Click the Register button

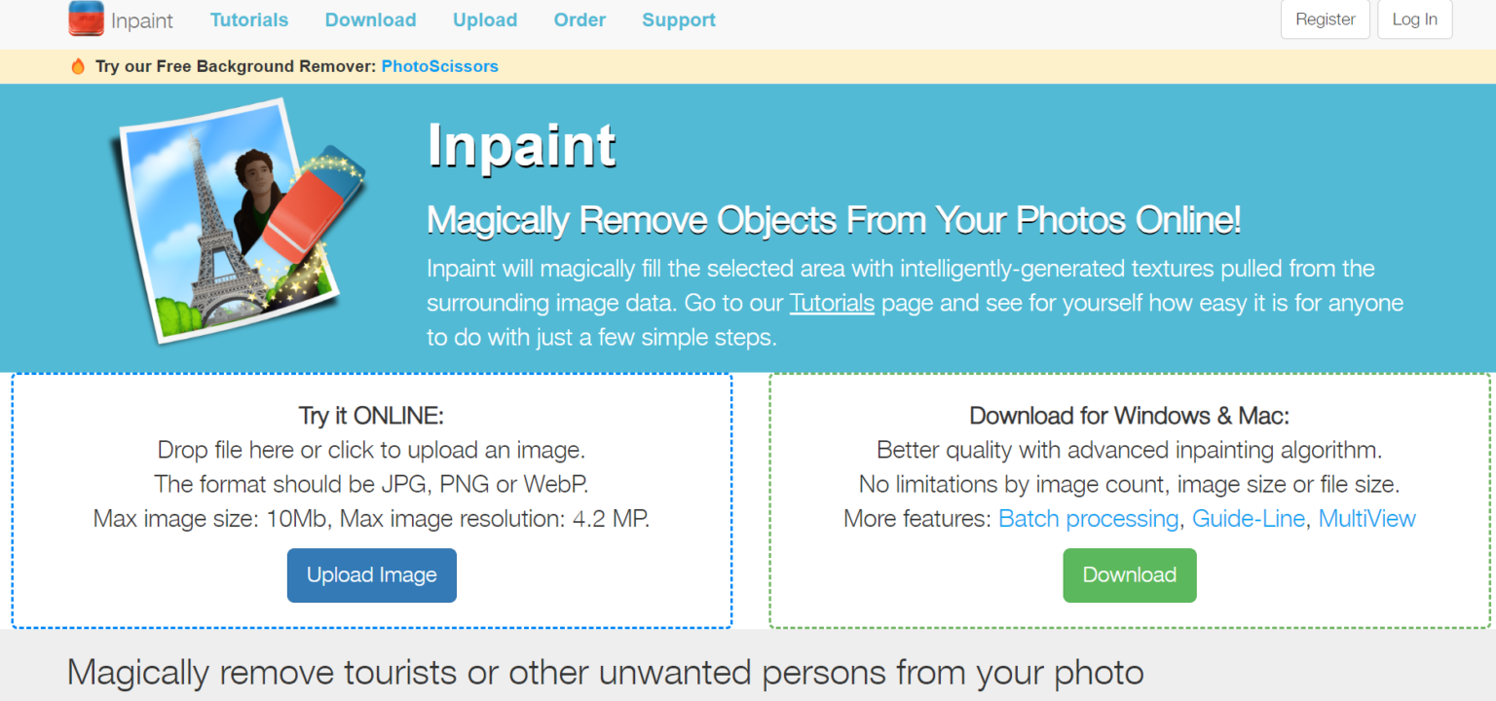1325,19
